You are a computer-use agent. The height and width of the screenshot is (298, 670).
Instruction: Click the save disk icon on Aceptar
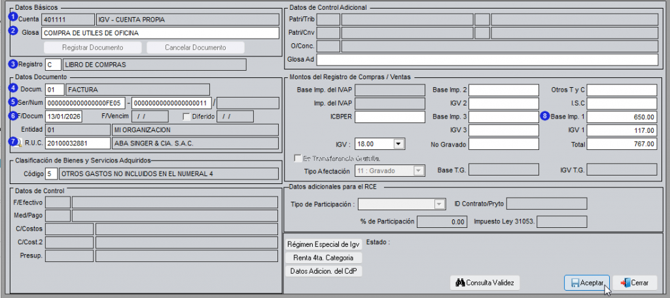[x=574, y=283]
